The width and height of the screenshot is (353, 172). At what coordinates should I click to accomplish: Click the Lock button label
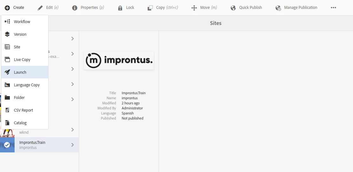click(130, 8)
